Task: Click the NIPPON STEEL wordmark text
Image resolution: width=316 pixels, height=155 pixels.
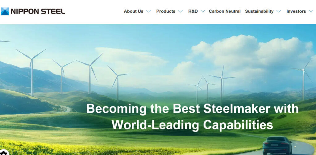Action: (x=38, y=11)
